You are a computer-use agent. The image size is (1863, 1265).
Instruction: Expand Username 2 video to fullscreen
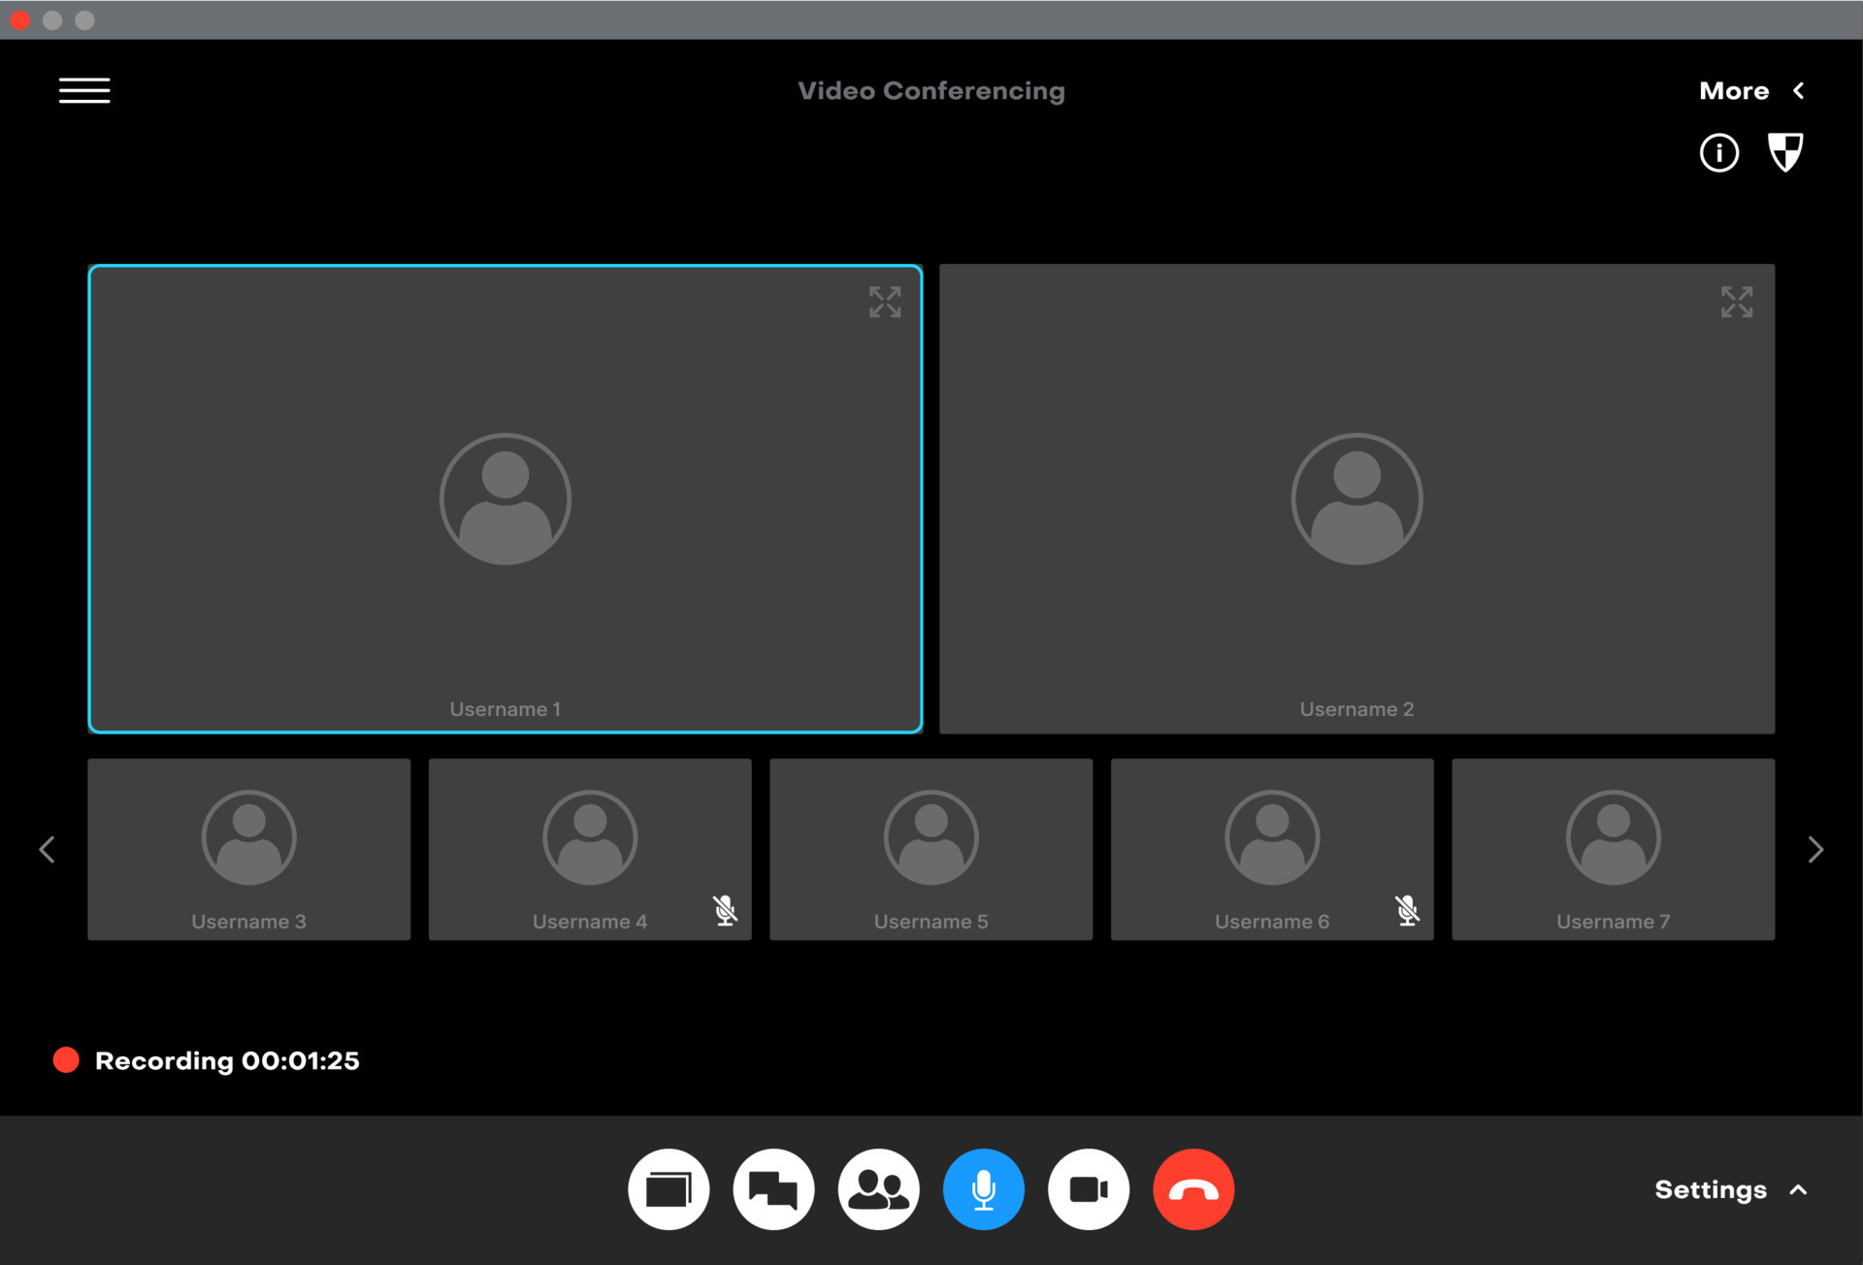point(1736,302)
